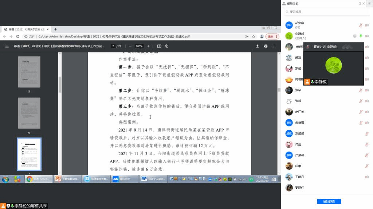This screenshot has height=209, width=373.
Task: Print the PDF document
Action: click(266, 46)
